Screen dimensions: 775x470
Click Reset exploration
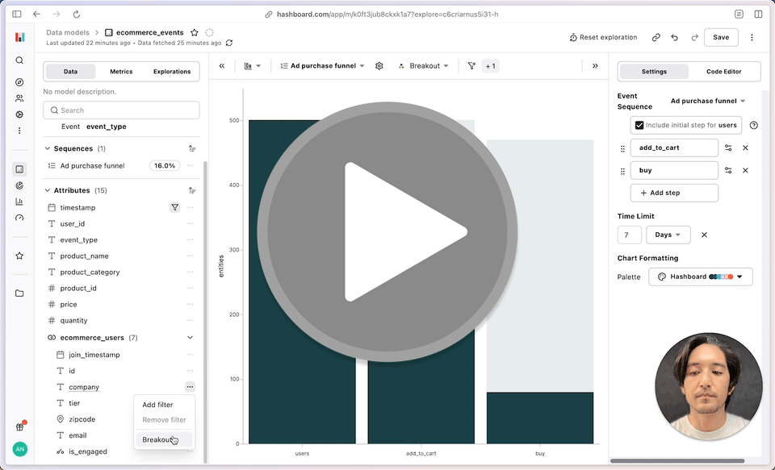[603, 38]
